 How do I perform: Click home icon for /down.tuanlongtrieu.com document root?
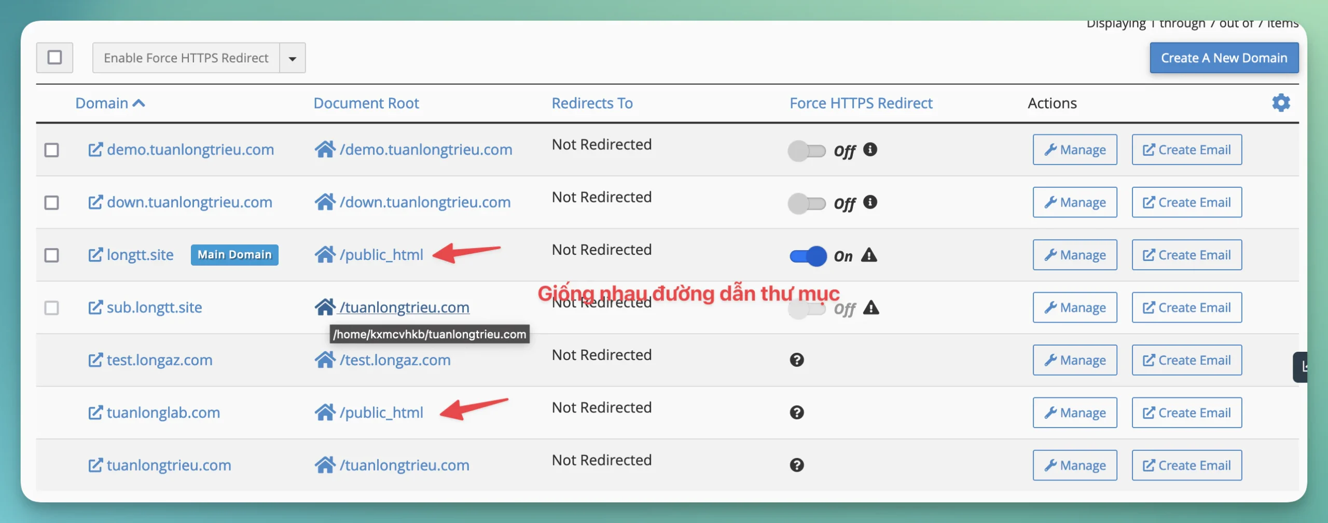click(325, 202)
